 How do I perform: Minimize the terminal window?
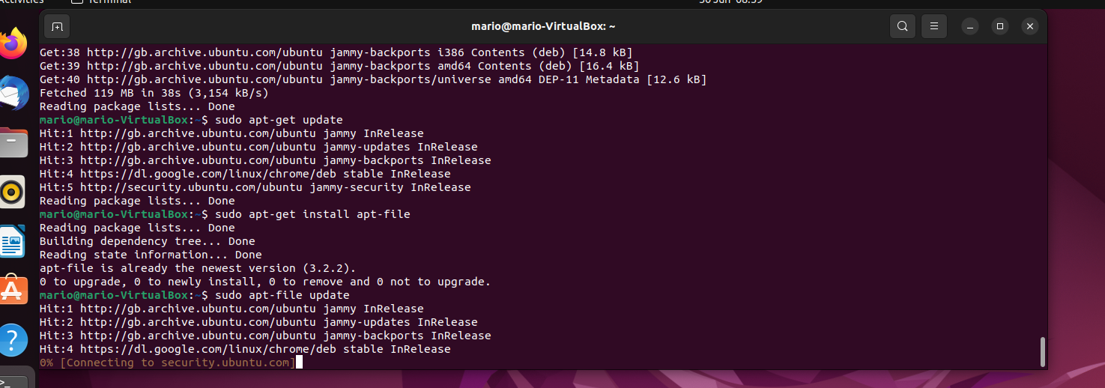pos(970,26)
